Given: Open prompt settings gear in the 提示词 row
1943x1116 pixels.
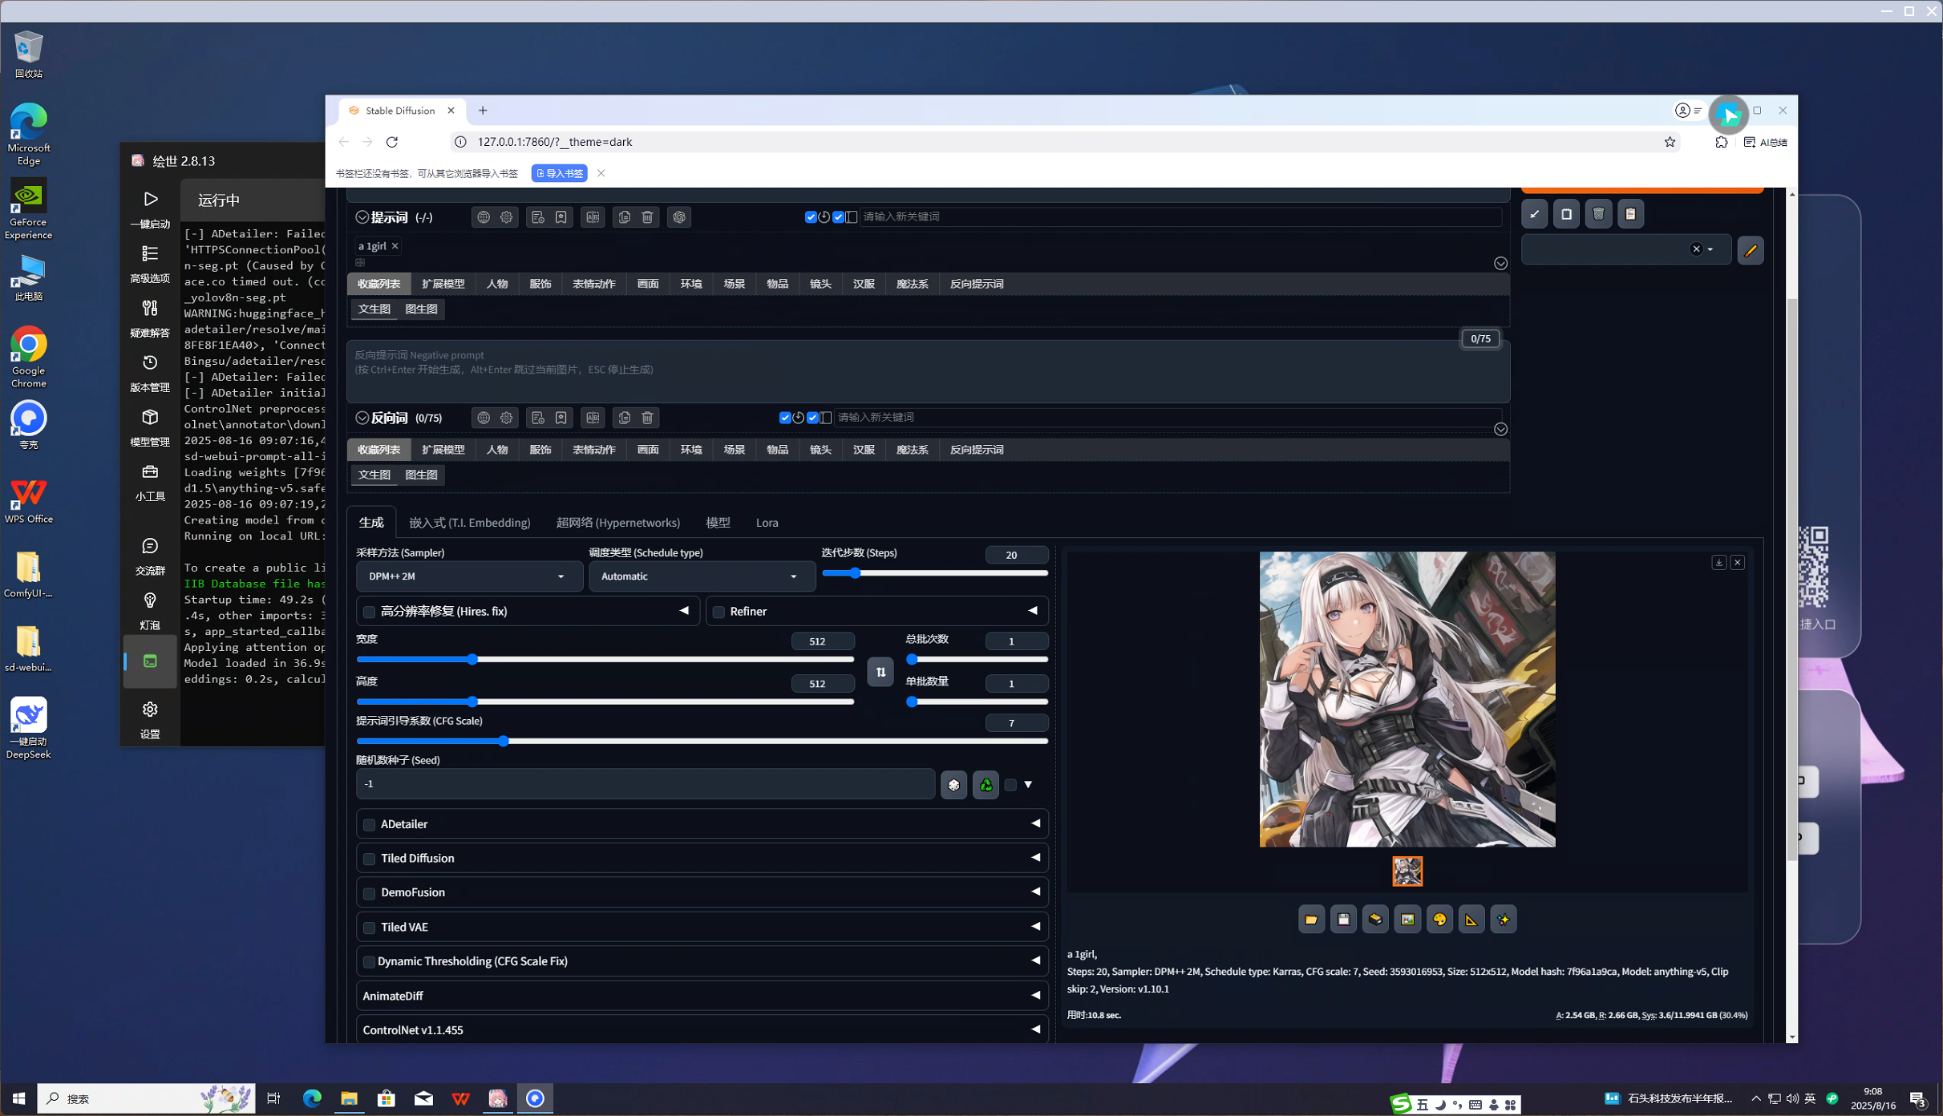Looking at the screenshot, I should click(x=506, y=217).
